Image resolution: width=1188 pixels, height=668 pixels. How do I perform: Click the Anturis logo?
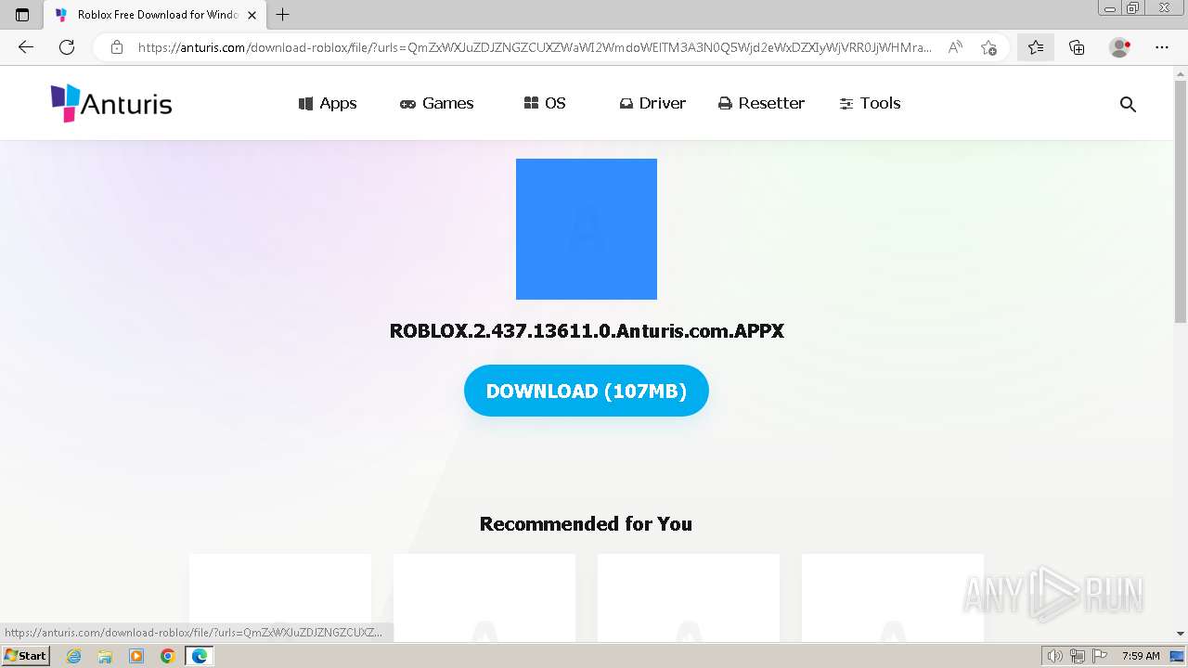[x=111, y=103]
